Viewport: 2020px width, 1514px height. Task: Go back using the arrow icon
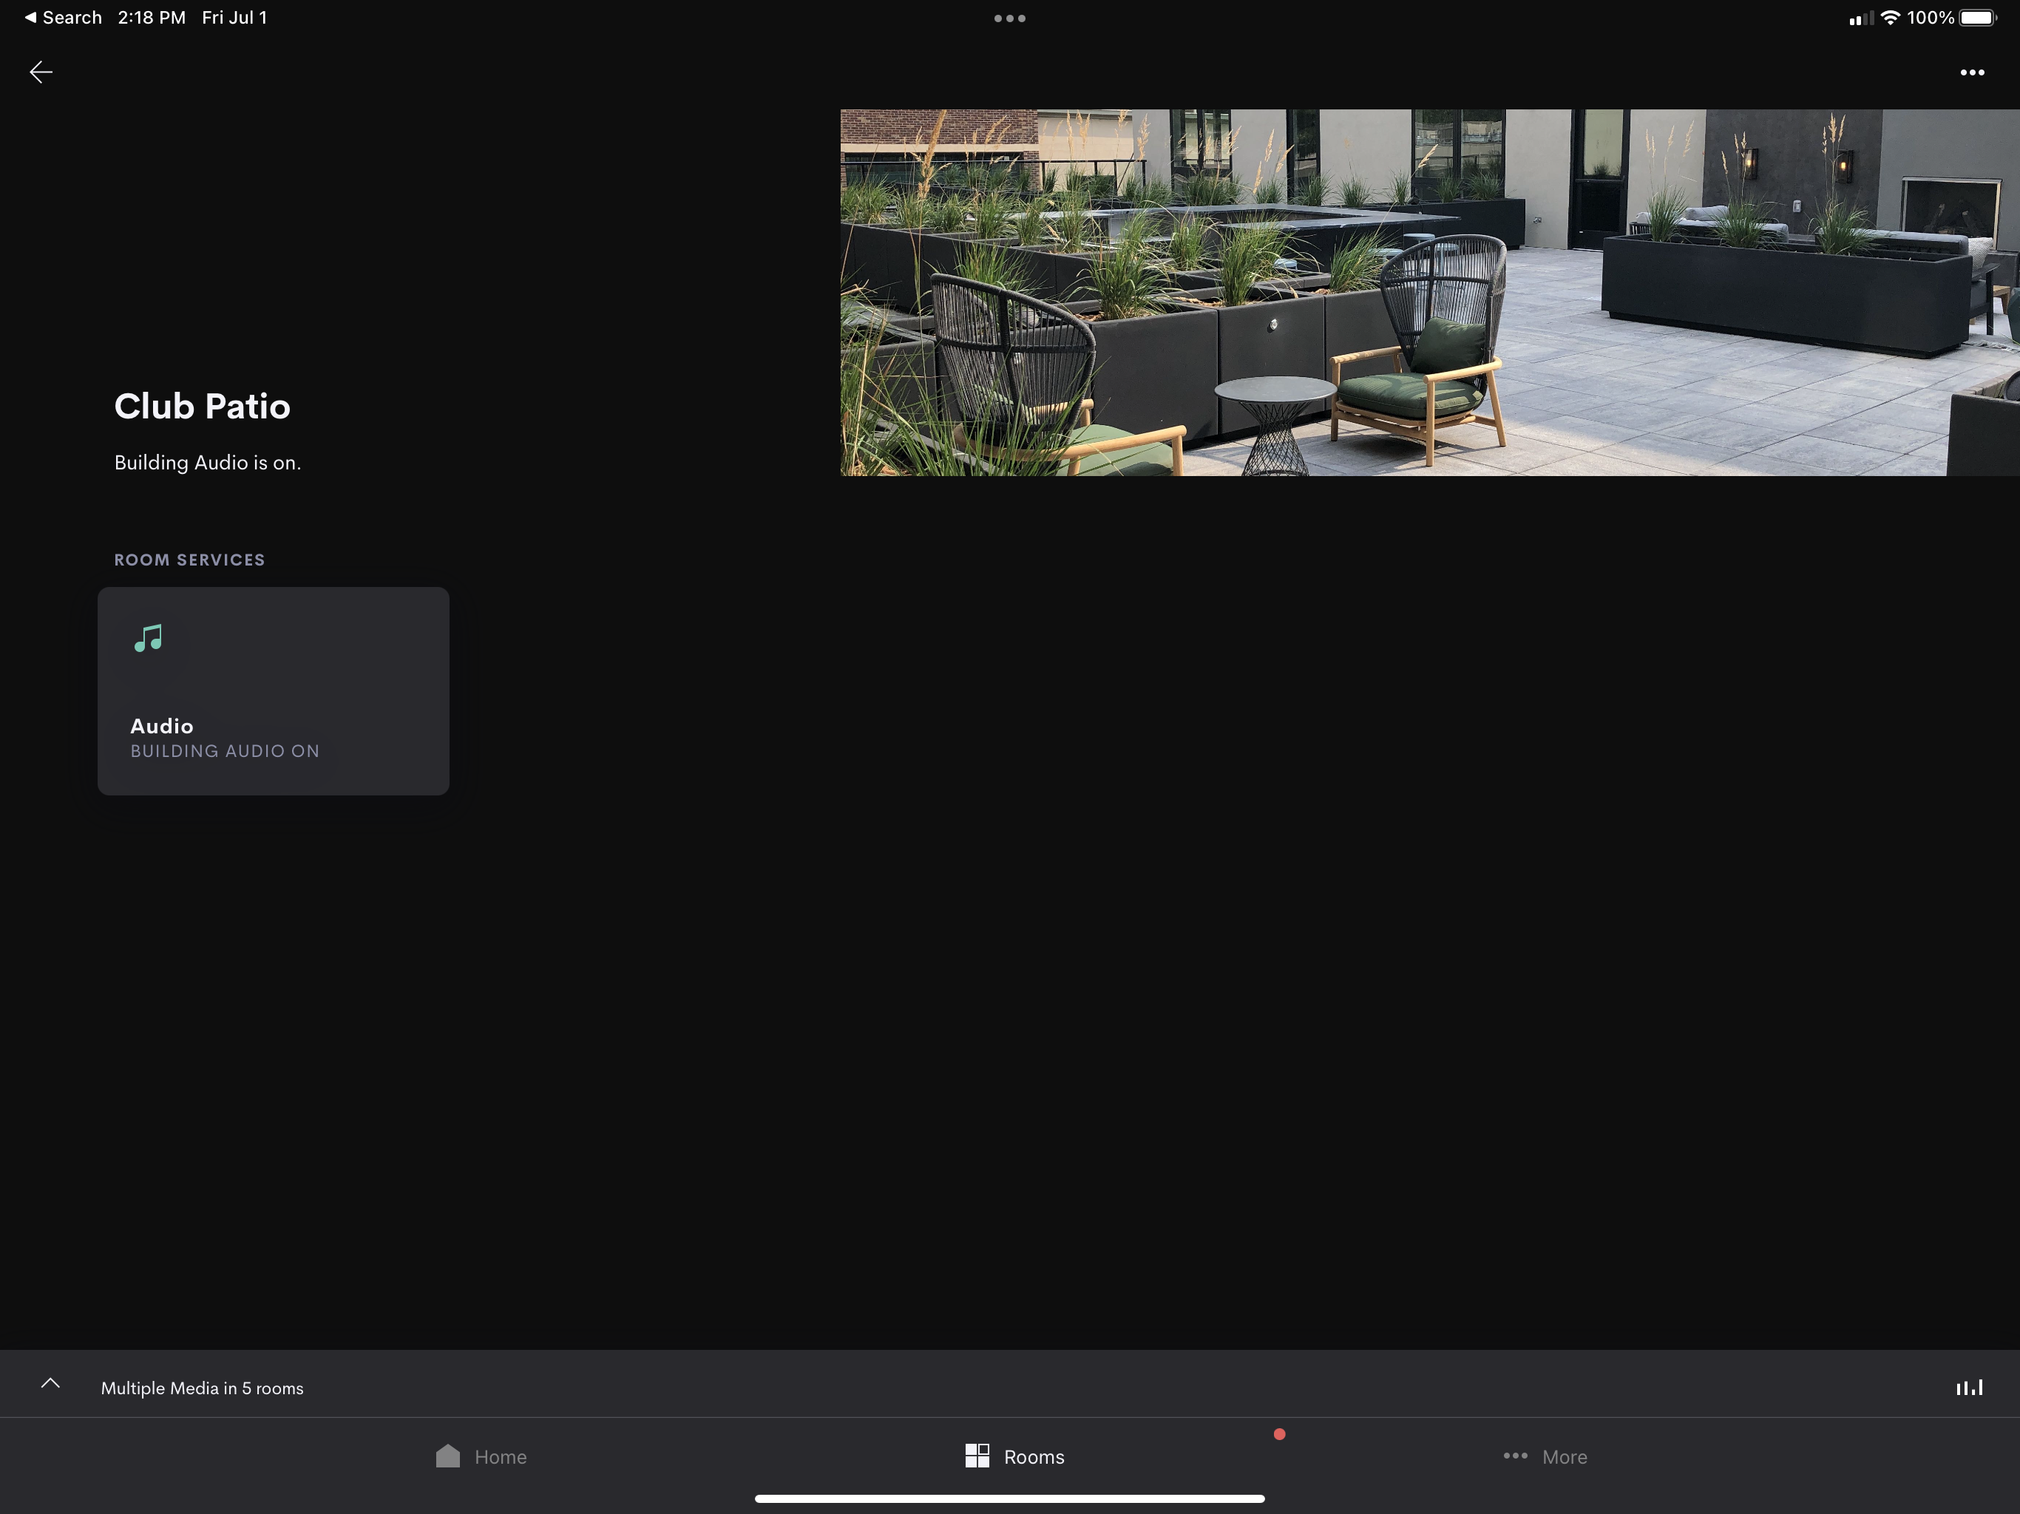[41, 72]
